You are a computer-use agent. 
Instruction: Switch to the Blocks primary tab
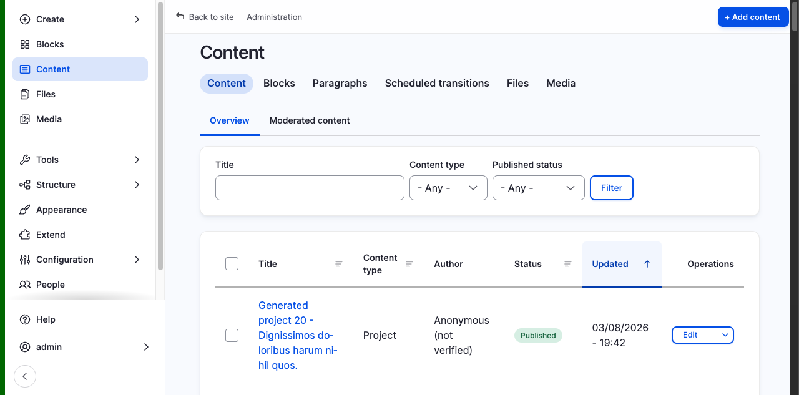coord(279,84)
